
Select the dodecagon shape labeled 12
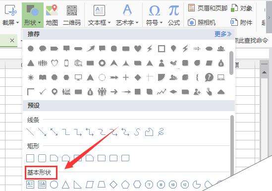185,185
